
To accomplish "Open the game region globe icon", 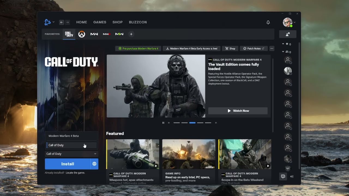I will [x=94, y=164].
